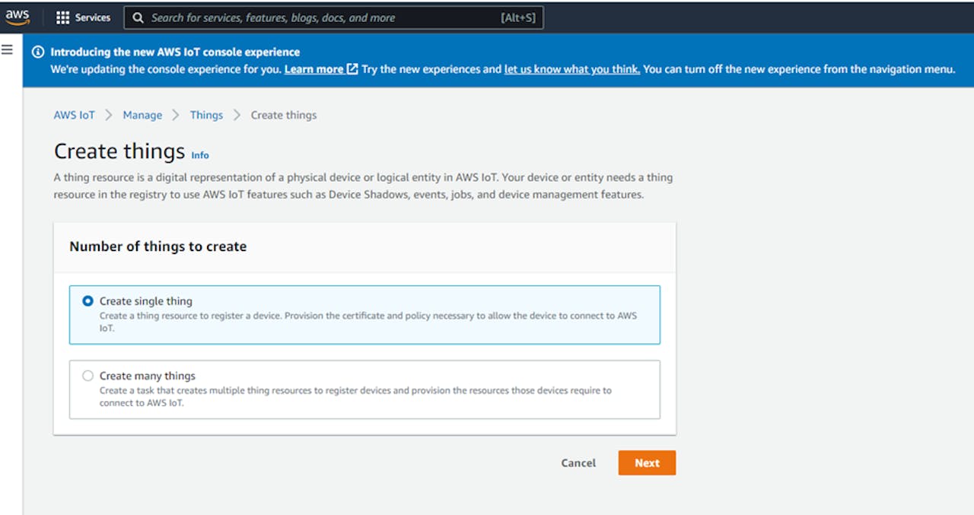Viewport: 974px width, 515px height.
Task: Select Create single thing radio button
Action: pyautogui.click(x=88, y=301)
